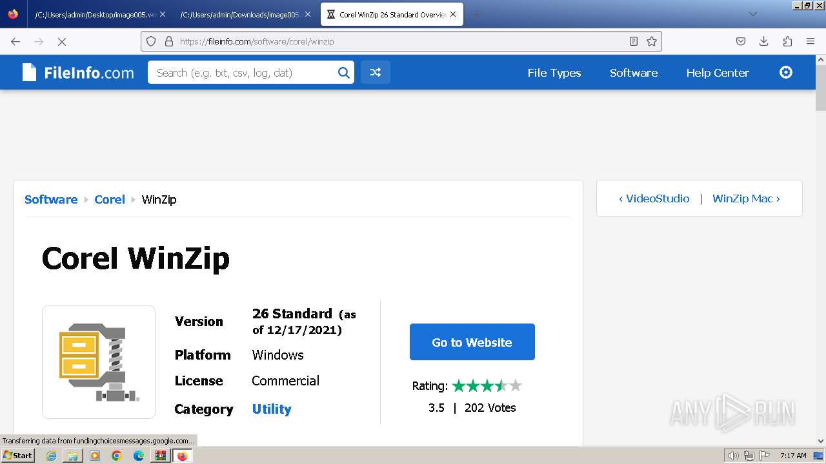Viewport: 826px width, 464px height.
Task: Click the Firefox back arrow
Action: (15, 41)
